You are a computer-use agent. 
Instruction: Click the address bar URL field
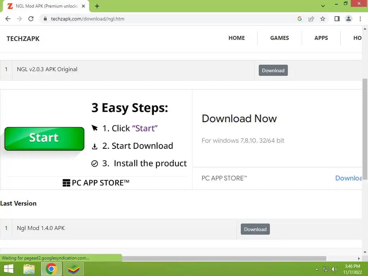169,19
